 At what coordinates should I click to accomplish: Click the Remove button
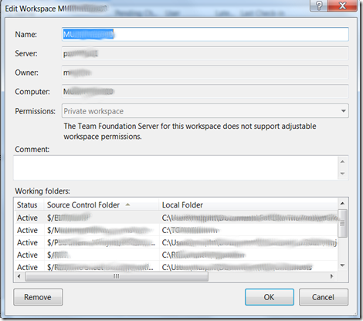point(38,297)
